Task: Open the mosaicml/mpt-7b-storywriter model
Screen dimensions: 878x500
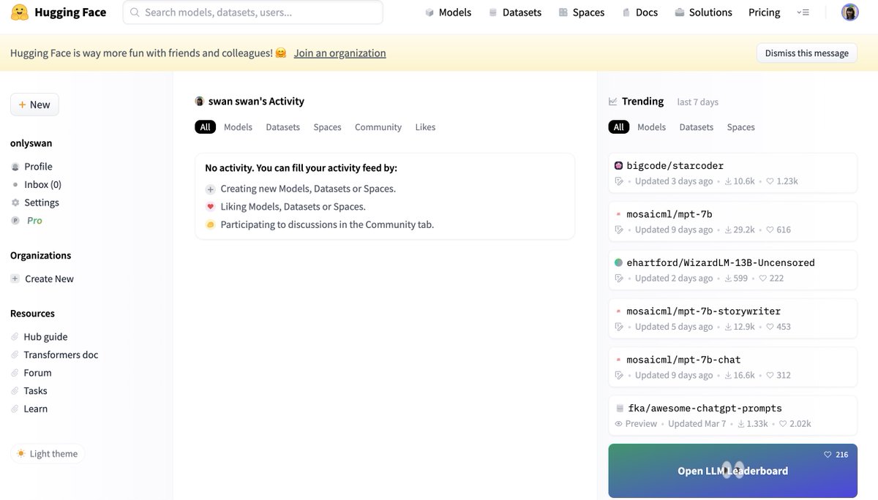Action: click(732, 319)
